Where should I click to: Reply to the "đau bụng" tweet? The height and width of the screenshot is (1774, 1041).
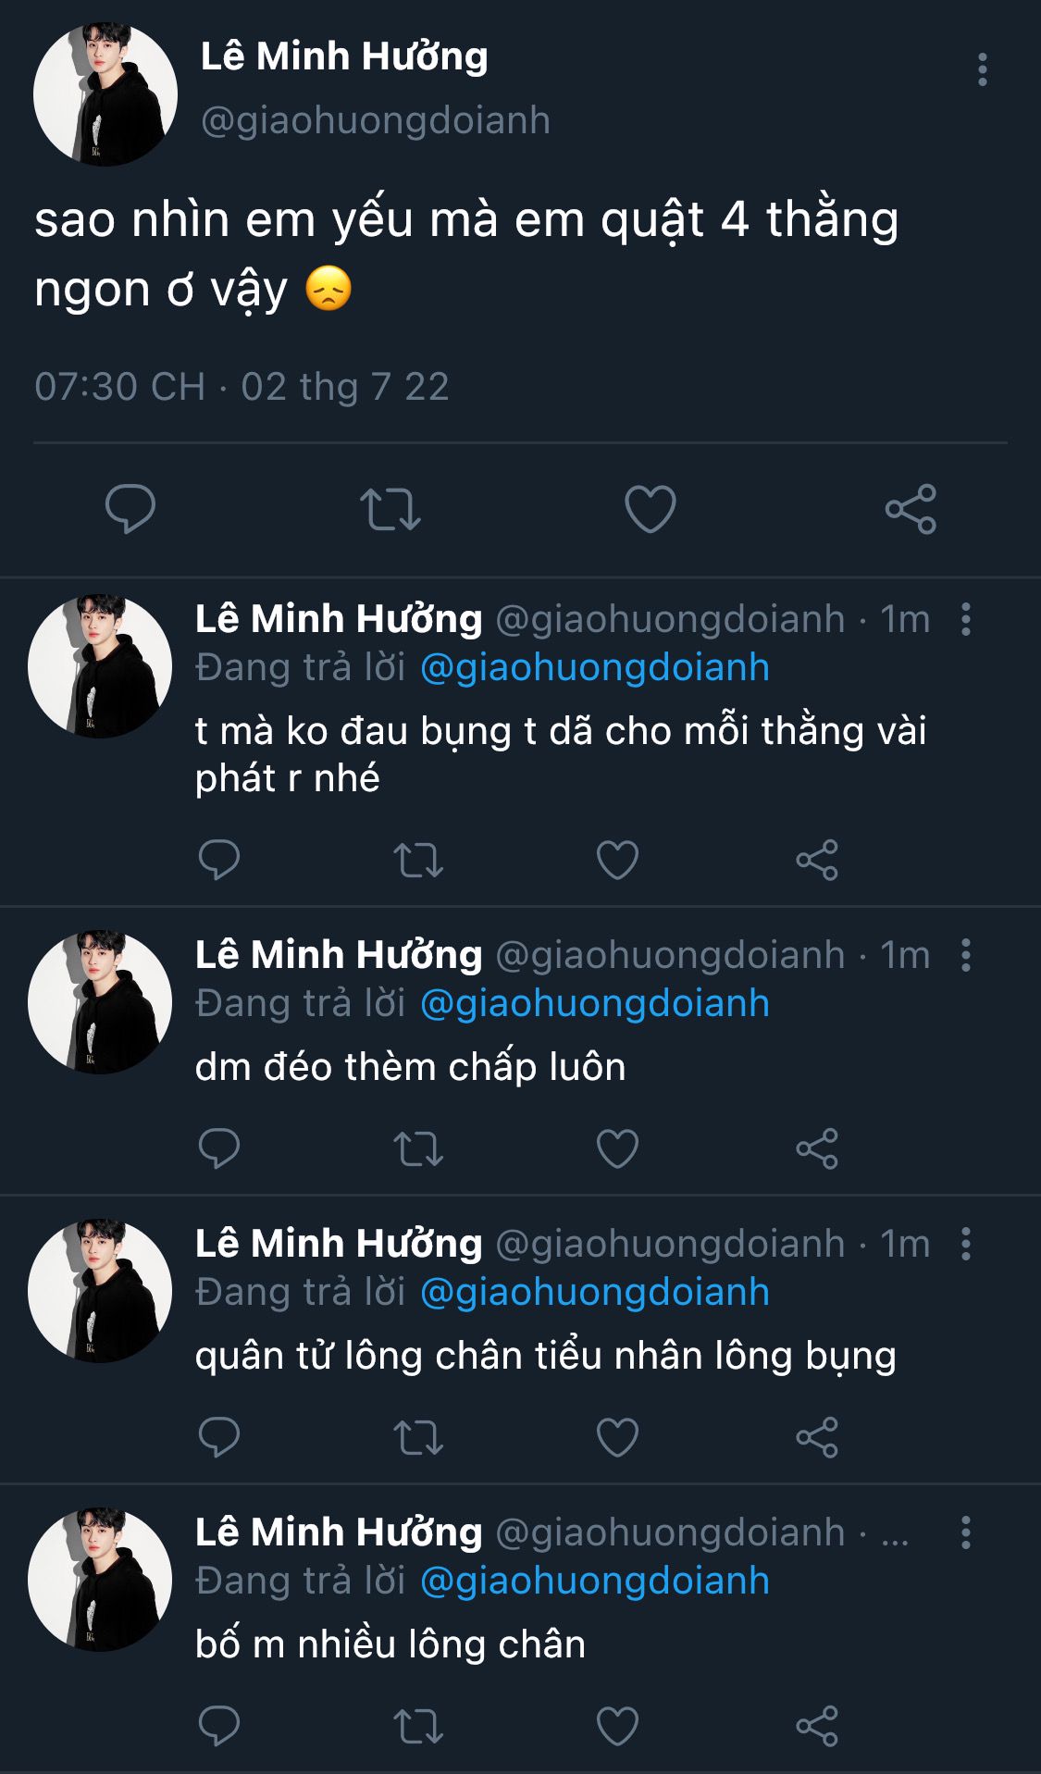[x=219, y=860]
